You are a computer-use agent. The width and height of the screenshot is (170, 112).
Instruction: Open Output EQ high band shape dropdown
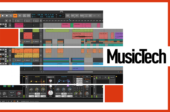tap(69, 94)
